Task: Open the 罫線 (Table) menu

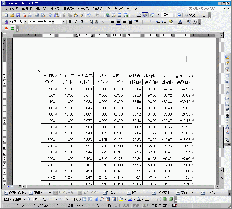Action: tap(98, 9)
